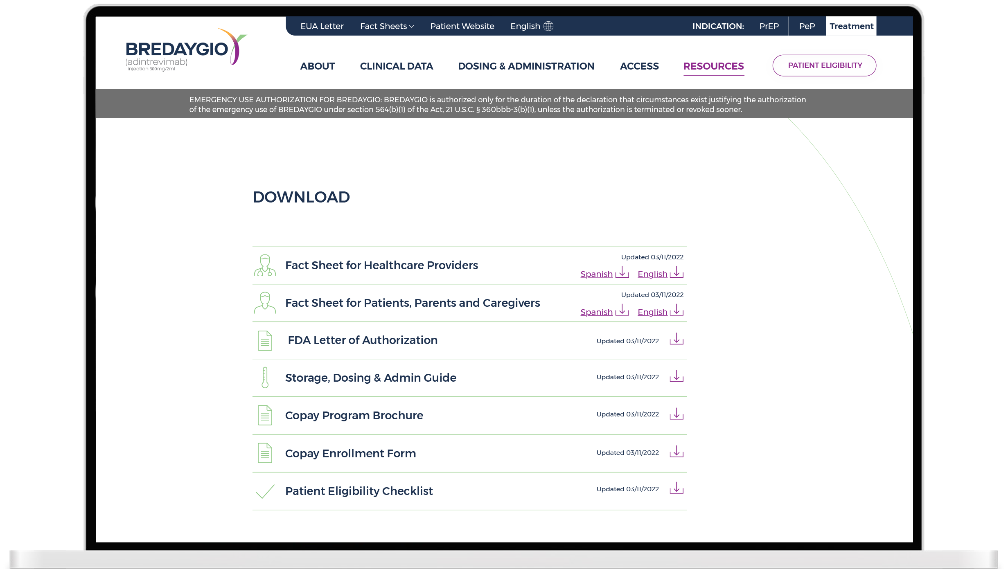Open the ACCESS menu
The height and width of the screenshot is (578, 1008).
point(639,66)
